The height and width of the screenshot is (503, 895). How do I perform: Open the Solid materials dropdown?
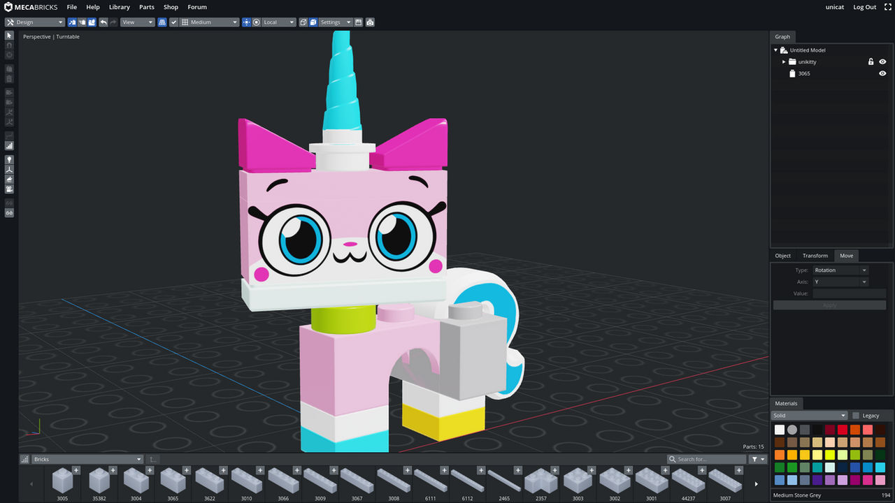point(809,416)
